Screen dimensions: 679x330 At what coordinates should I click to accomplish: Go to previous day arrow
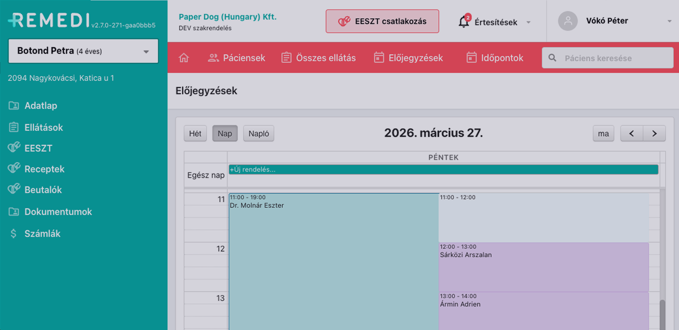click(x=632, y=133)
